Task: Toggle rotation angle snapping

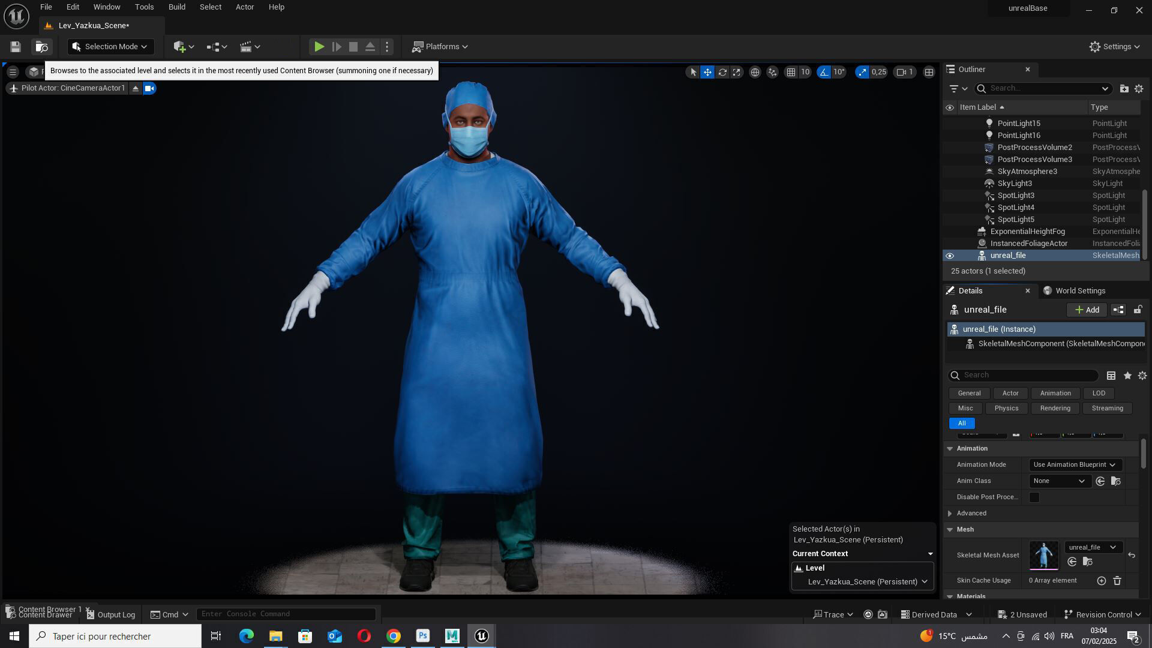Action: (824, 72)
